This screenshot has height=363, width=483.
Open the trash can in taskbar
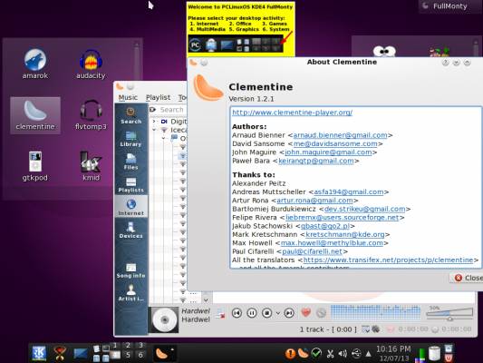click(434, 353)
